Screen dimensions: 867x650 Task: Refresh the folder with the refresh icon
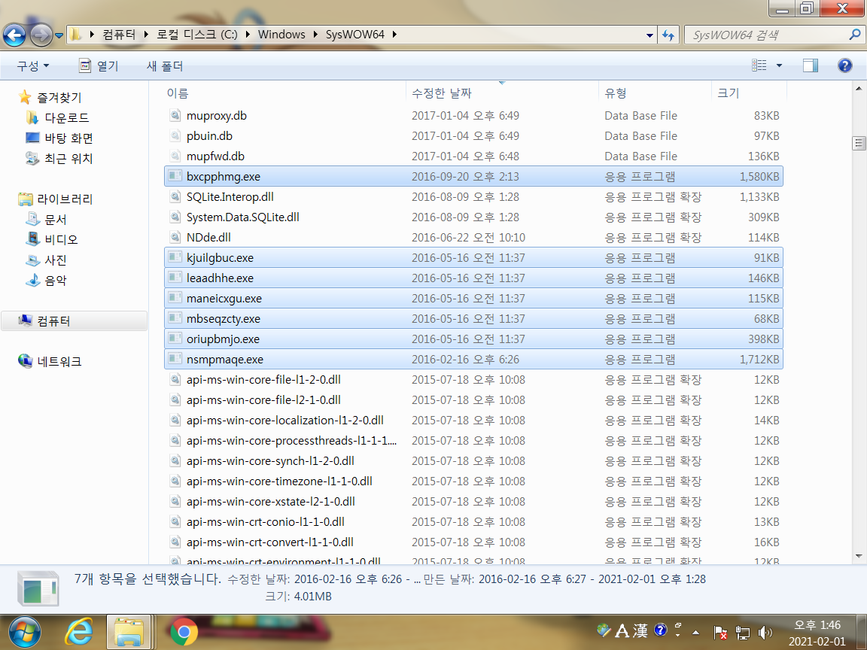(668, 35)
